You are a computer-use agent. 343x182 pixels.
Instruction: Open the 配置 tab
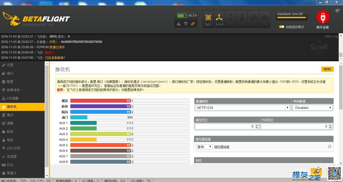(x=22, y=82)
